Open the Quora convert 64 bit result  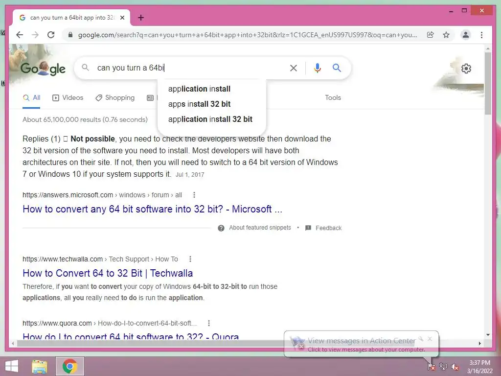131,336
